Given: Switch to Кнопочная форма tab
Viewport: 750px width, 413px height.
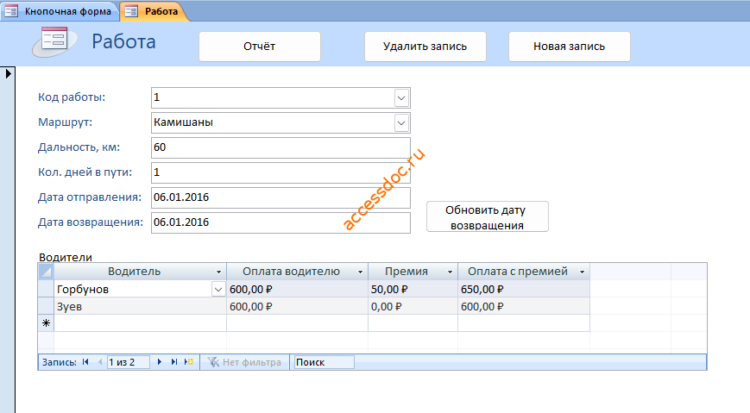Looking at the screenshot, I should 60,11.
